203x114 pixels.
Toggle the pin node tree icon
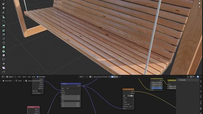tap(120, 77)
